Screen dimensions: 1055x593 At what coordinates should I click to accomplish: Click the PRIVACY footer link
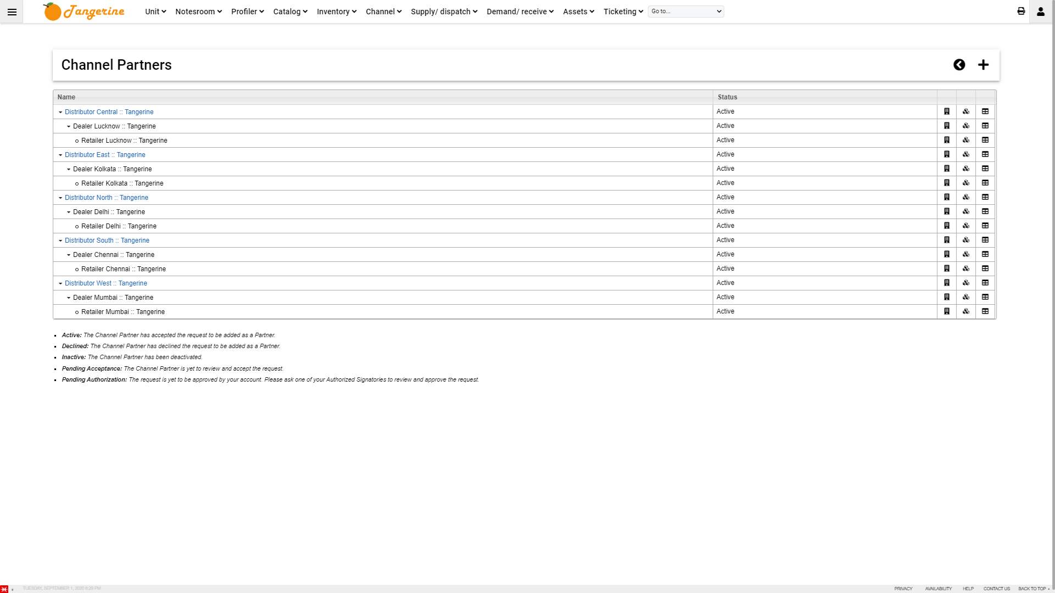click(x=903, y=589)
